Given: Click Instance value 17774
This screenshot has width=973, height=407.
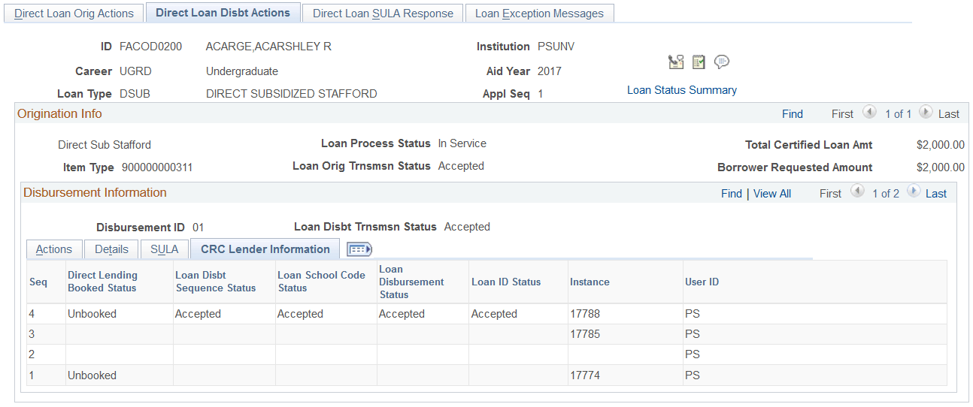Looking at the screenshot, I should click(585, 375).
